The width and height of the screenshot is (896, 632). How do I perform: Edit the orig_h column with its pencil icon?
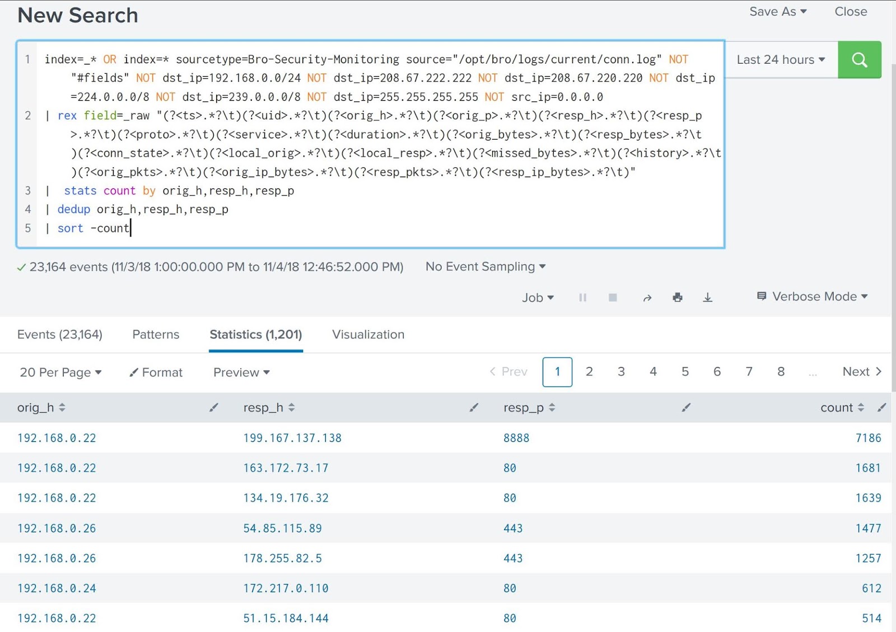click(213, 408)
